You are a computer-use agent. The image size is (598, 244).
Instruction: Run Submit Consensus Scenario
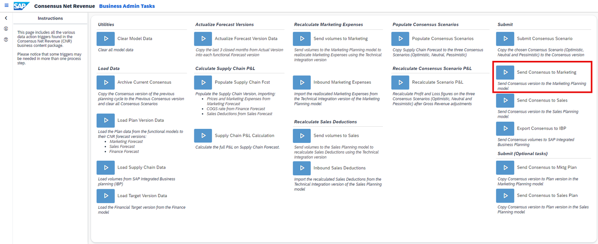pos(505,39)
